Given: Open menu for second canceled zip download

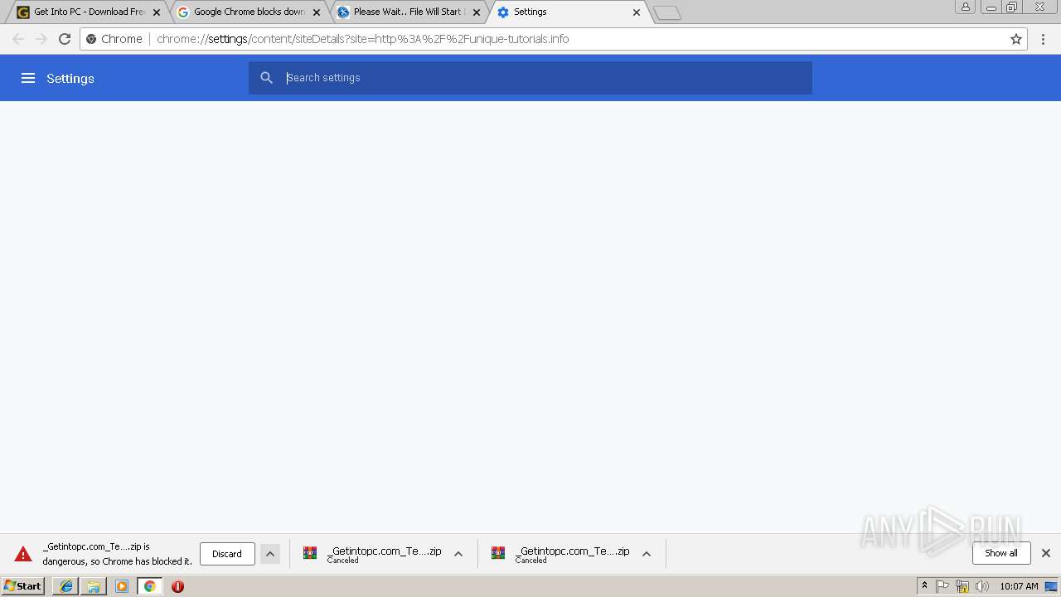Looking at the screenshot, I should [647, 554].
